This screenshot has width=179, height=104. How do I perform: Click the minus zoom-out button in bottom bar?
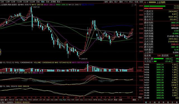coord(142,100)
